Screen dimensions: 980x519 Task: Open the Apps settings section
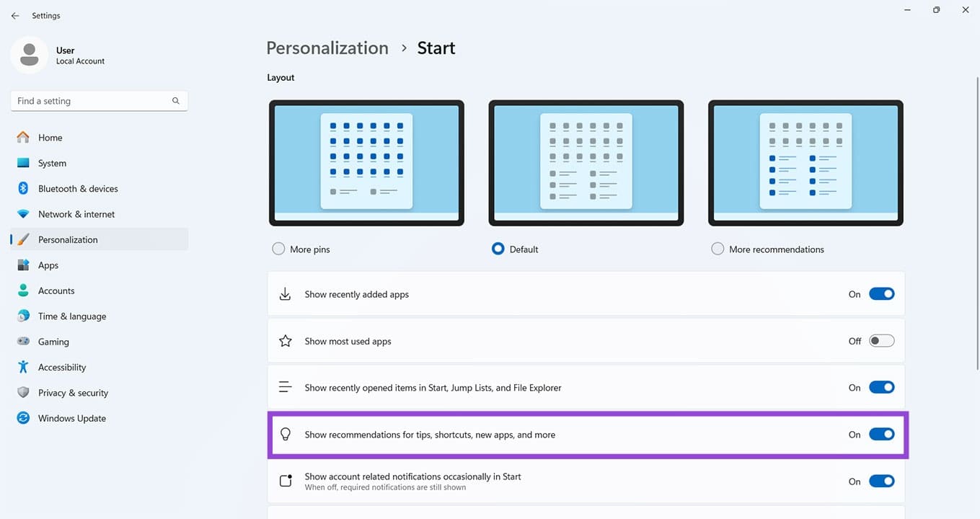(x=48, y=265)
